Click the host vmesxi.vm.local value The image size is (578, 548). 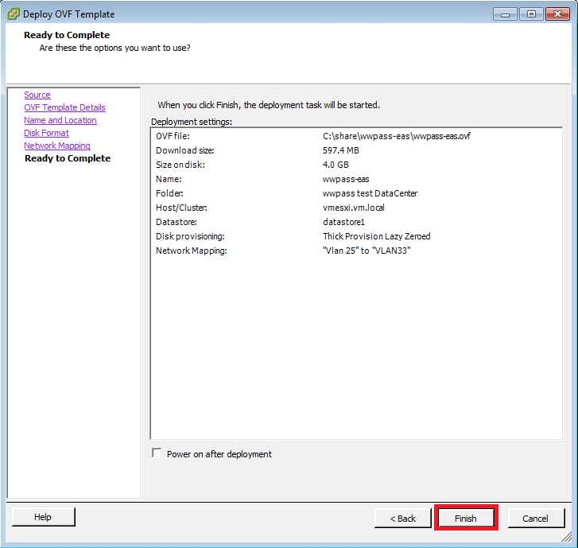pyautogui.click(x=353, y=208)
